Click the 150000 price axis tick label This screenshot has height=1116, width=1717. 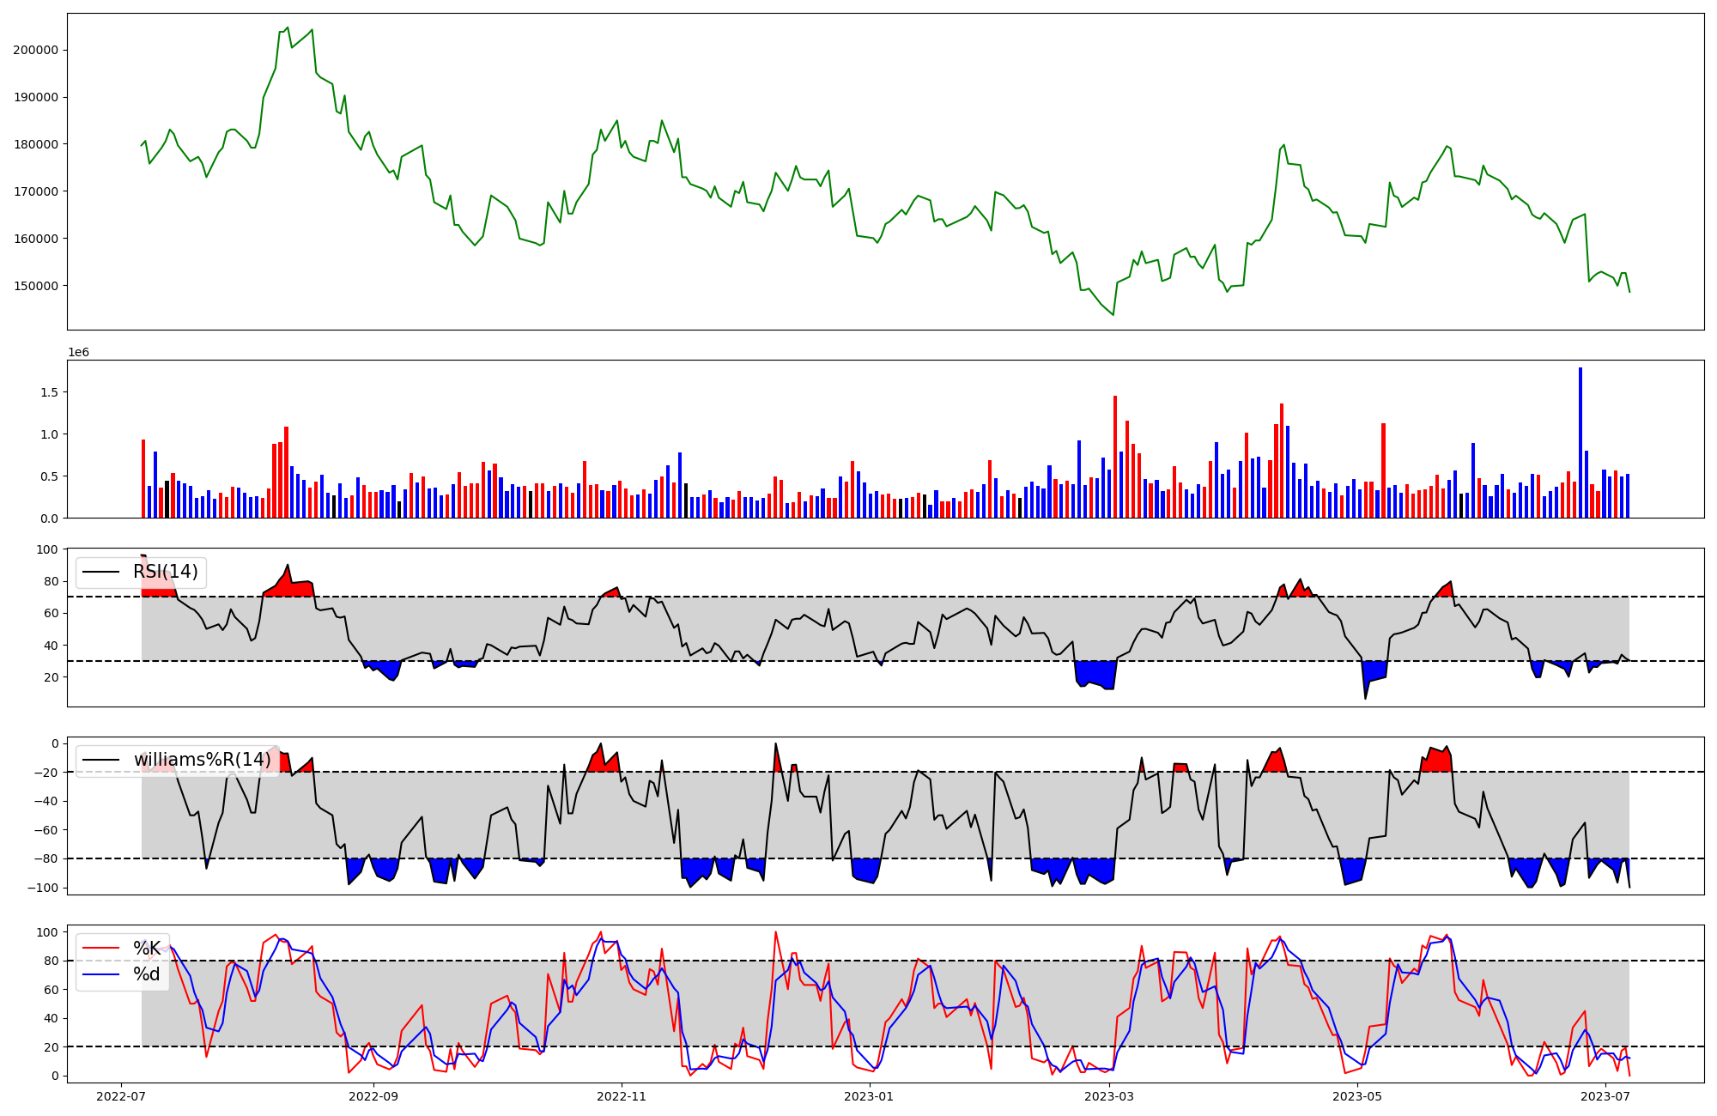[36, 286]
